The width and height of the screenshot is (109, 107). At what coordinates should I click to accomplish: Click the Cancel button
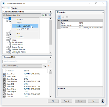coord(66,101)
